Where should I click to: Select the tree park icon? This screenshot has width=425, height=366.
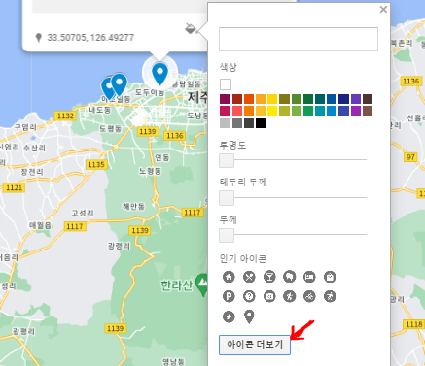tap(290, 277)
